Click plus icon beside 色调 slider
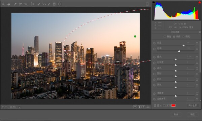This screenshot has width=202, height=121. (197, 49)
